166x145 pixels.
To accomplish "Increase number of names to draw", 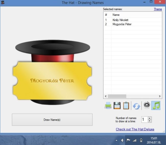I will (149, 118).
